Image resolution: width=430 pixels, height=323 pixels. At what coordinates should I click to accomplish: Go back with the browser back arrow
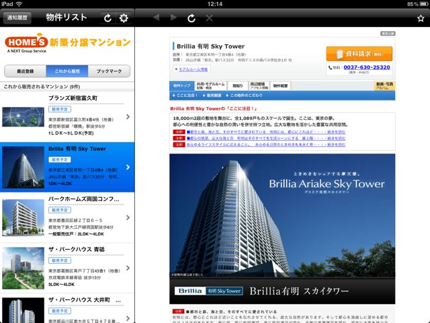(x=156, y=18)
